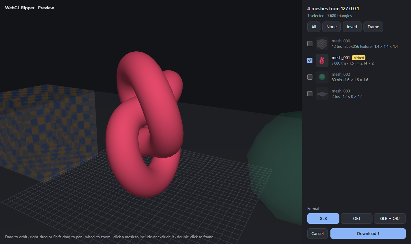Select all meshes with All button

(x=314, y=27)
